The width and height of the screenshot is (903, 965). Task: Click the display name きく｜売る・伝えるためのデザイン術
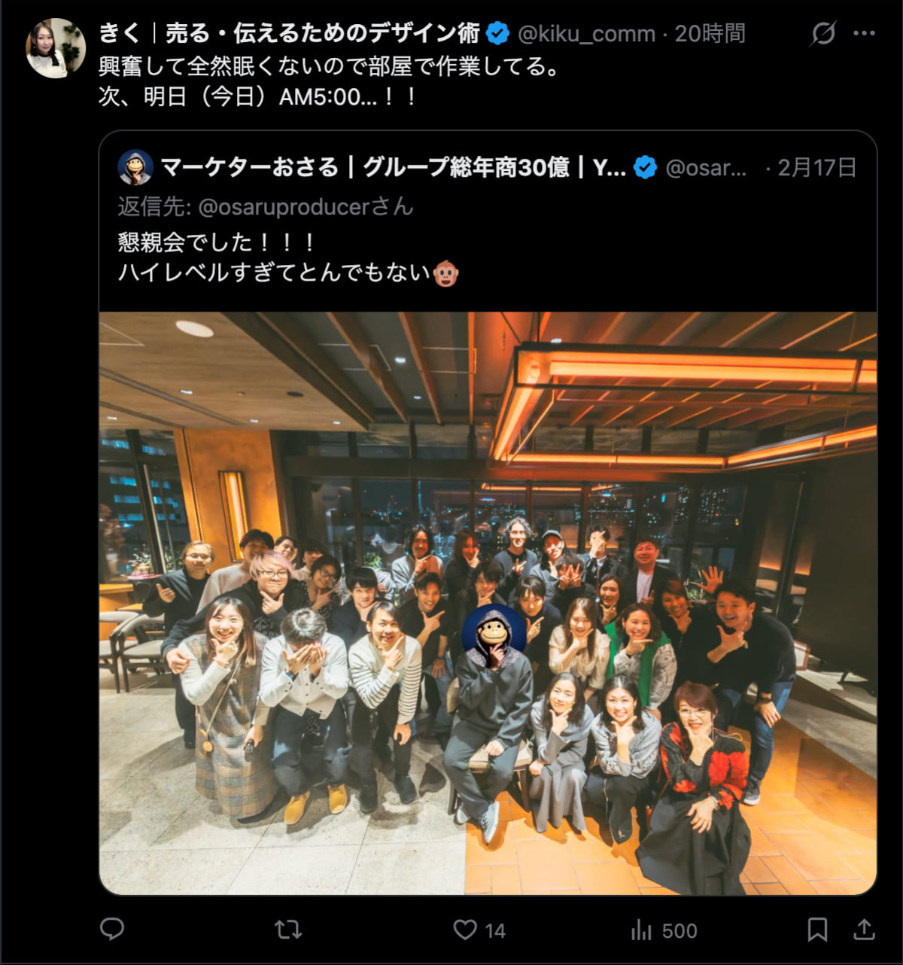click(x=289, y=33)
